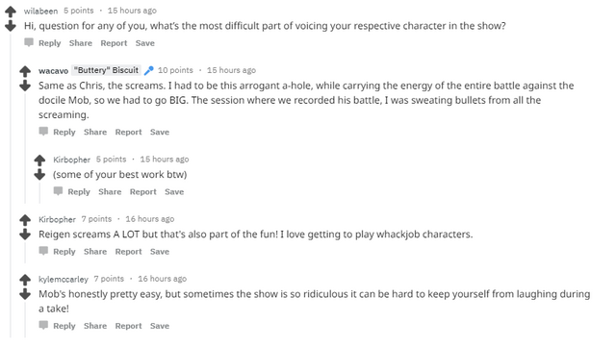This screenshot has height=346, width=616.
Task: Open kylemccarley's user profile
Action: [64, 279]
